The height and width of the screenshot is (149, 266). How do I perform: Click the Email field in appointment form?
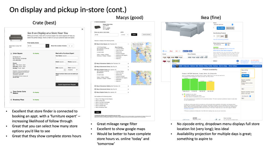pos(61,64)
